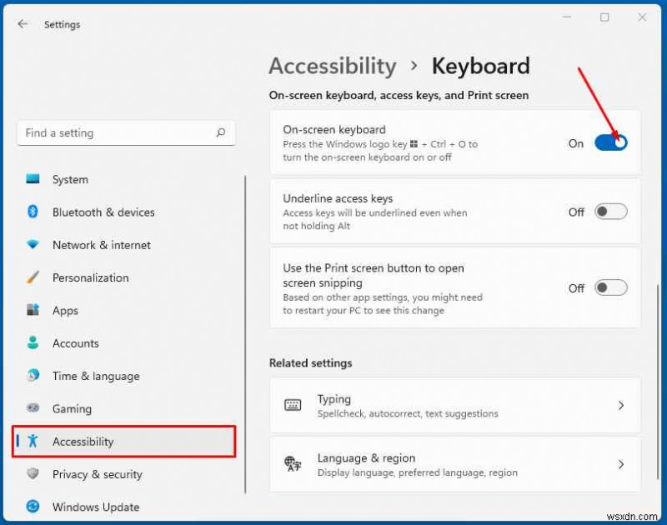
Task: Click the back arrow button
Action: coord(23,24)
